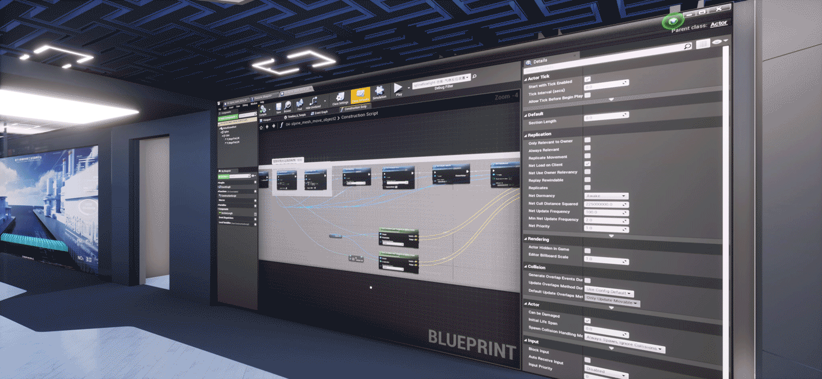Enable Net Use Owner Relevancy
822x379 pixels.
587,172
